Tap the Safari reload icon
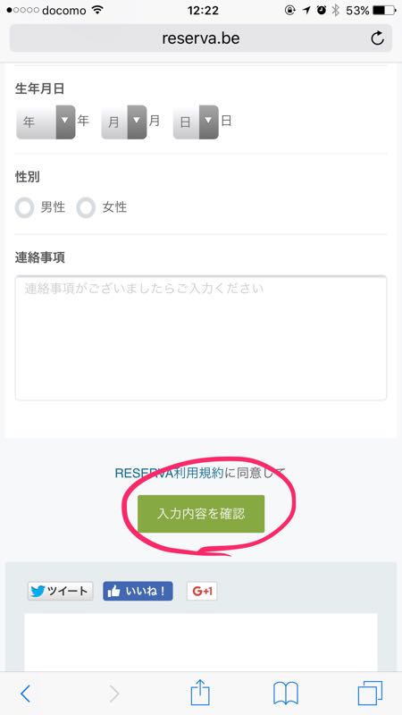Image resolution: width=402 pixels, height=715 pixels. point(377,38)
